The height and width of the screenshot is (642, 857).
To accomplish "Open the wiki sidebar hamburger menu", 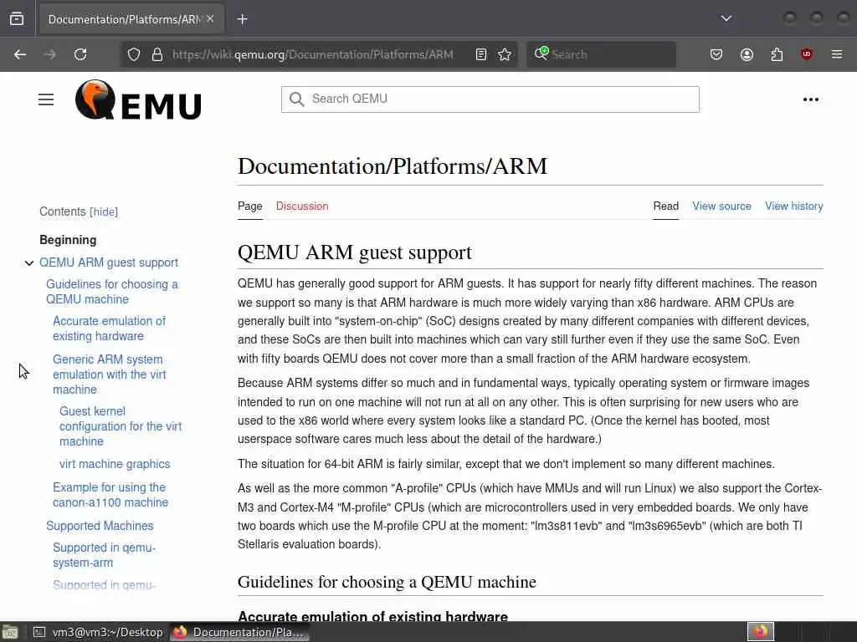I will point(46,99).
